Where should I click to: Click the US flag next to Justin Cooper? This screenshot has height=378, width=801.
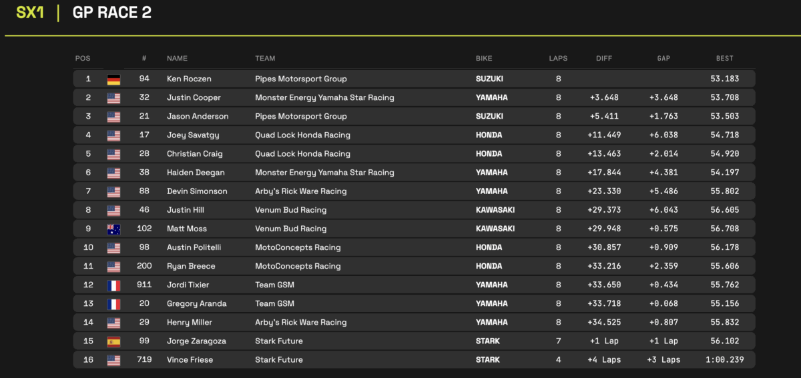pos(113,98)
